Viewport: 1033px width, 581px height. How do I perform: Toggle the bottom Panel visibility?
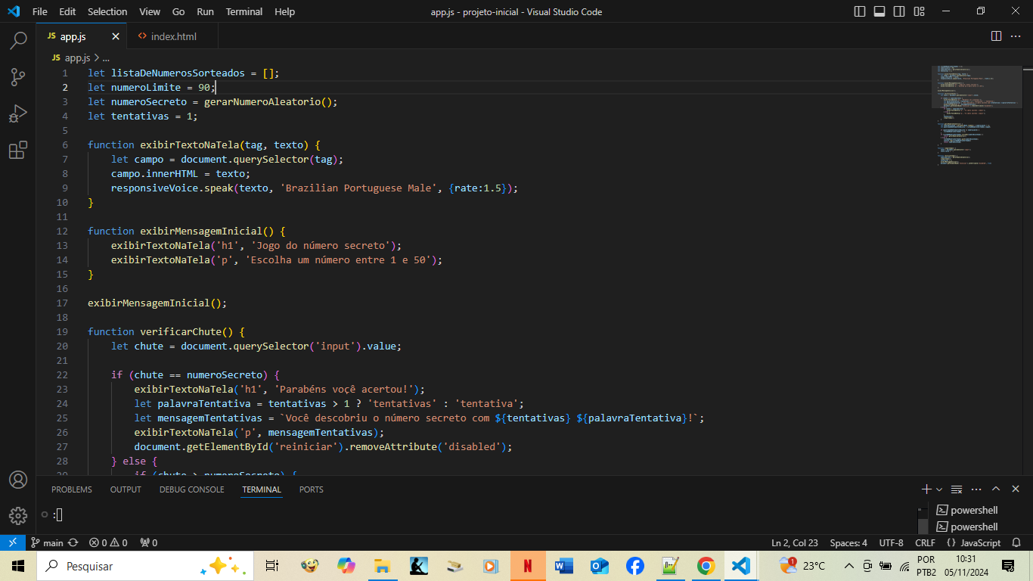click(879, 11)
